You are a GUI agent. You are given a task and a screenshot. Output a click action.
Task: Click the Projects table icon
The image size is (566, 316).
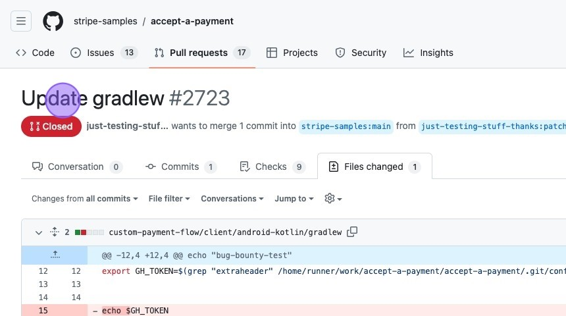tap(271, 53)
